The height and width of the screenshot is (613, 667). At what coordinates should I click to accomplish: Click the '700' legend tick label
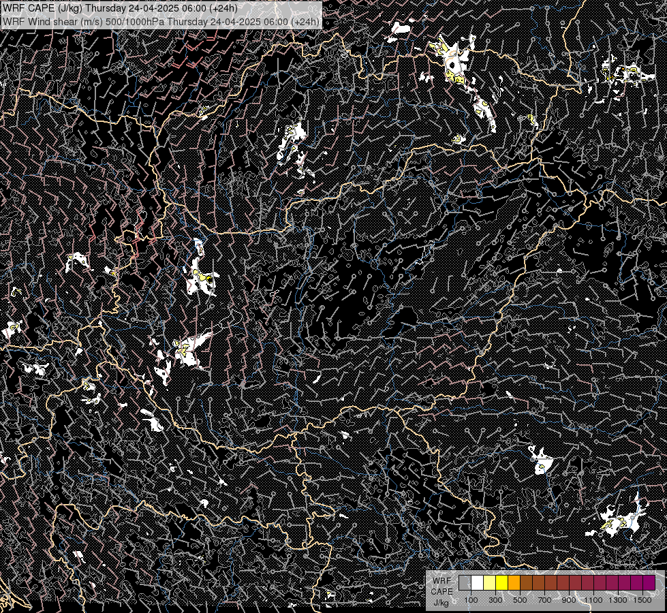pyautogui.click(x=544, y=600)
